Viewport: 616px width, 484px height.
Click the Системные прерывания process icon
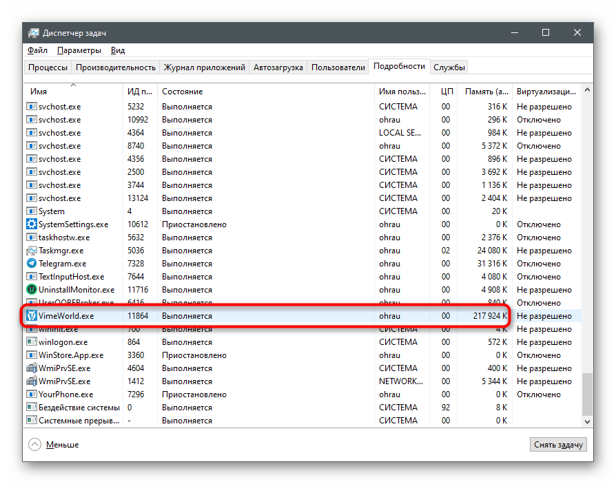tap(32, 420)
